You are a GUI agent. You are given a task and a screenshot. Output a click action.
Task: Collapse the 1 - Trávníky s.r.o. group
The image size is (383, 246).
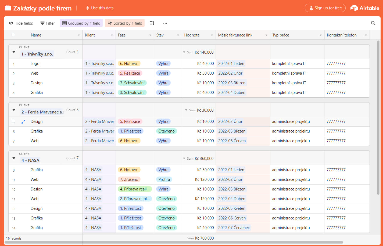14,52
